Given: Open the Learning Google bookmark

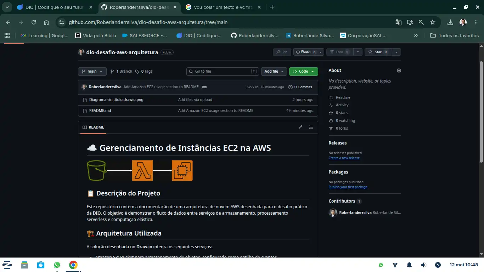Looking at the screenshot, I should pyautogui.click(x=44, y=35).
